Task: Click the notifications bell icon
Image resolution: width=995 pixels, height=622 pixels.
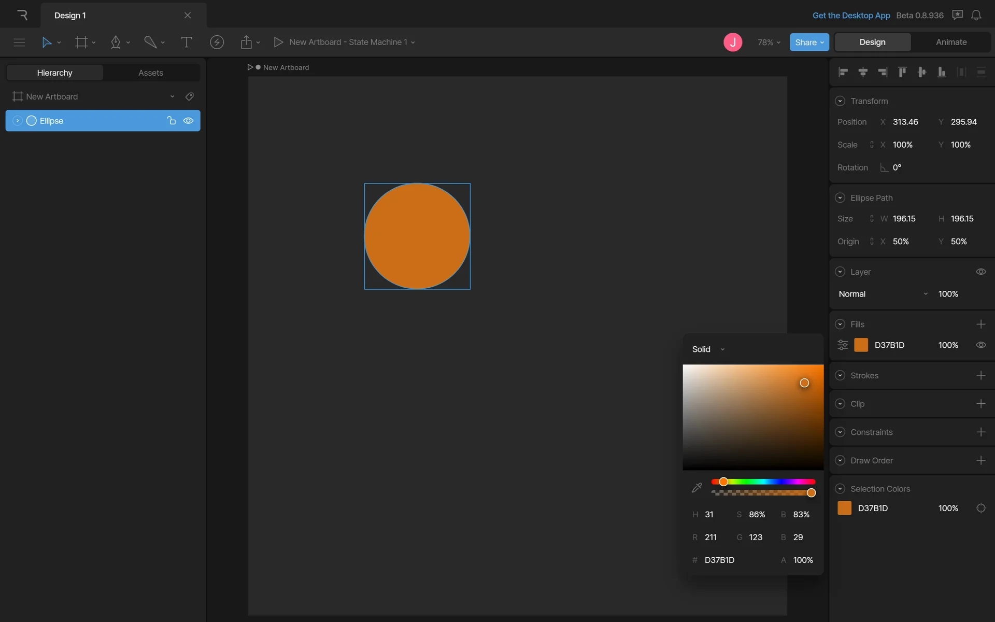Action: coord(976,16)
